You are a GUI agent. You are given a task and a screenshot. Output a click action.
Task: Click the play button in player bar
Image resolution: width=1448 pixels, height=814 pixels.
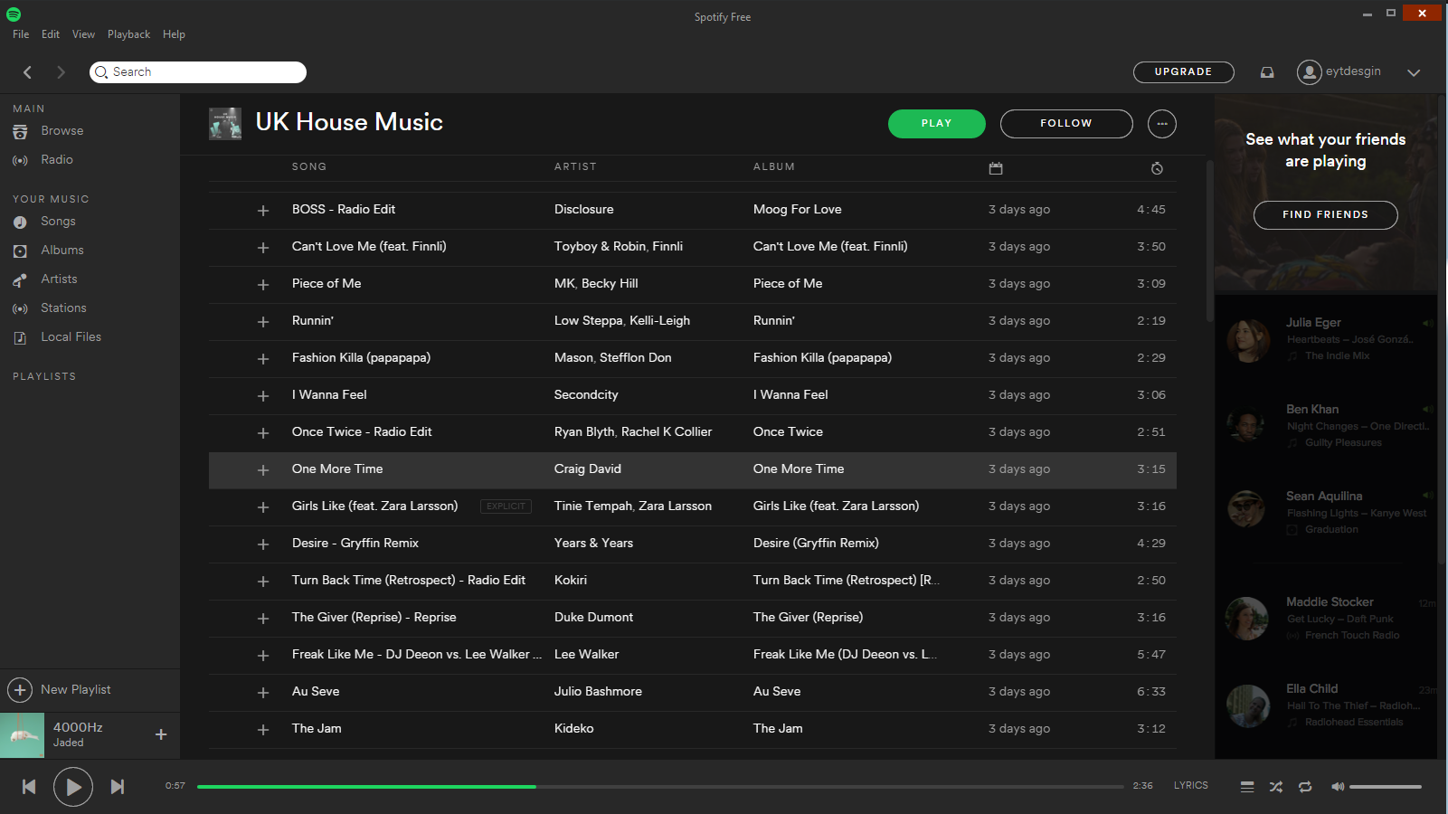[73, 787]
